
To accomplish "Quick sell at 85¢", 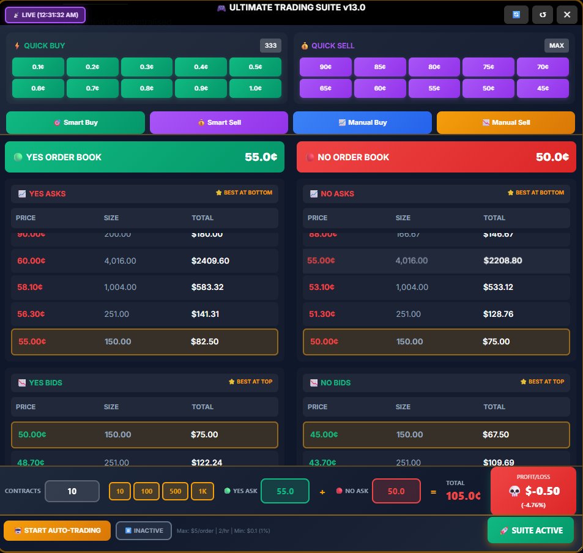I will pyautogui.click(x=380, y=67).
